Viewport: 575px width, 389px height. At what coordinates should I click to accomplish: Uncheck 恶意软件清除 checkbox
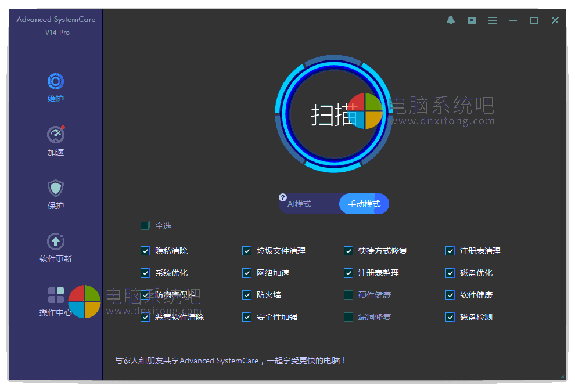[145, 317]
